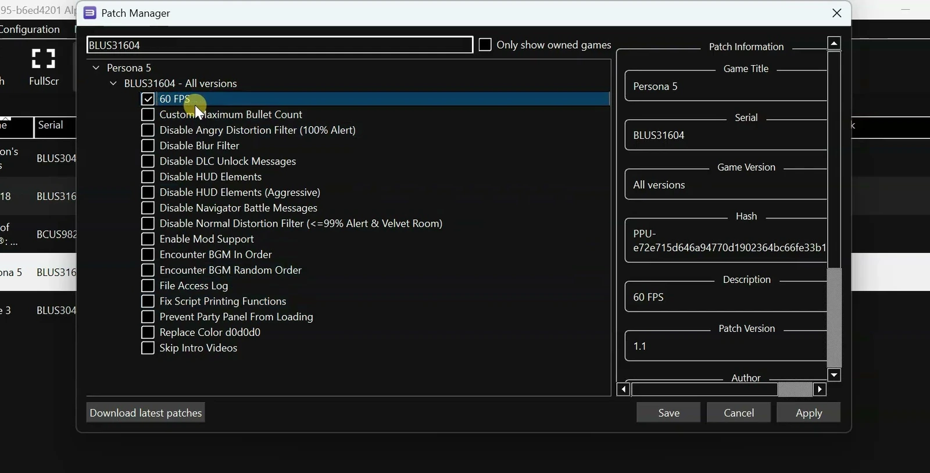Check Disable DLC Unlock Messages
930x473 pixels.
[148, 162]
